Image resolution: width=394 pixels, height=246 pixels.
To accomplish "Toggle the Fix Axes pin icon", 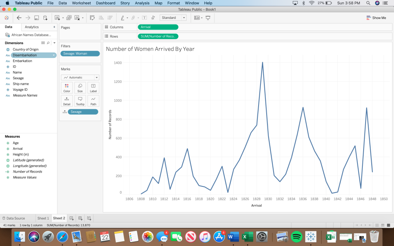I will [153, 18].
